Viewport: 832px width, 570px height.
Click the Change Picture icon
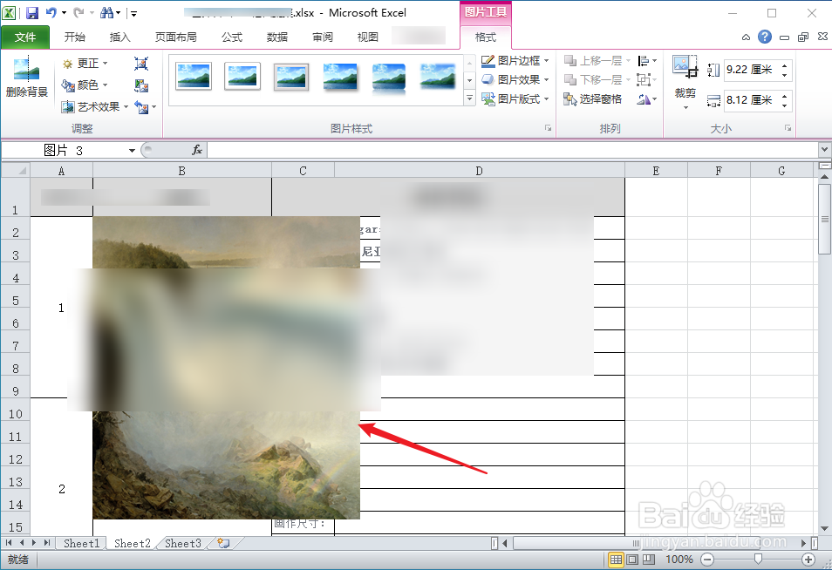[x=141, y=85]
